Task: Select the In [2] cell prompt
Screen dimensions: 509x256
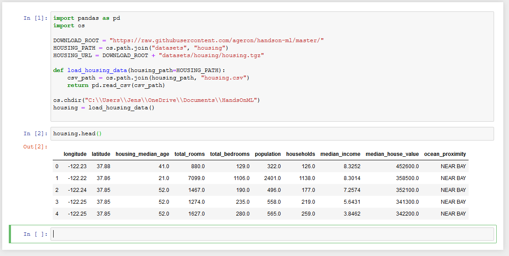Action: coord(35,133)
